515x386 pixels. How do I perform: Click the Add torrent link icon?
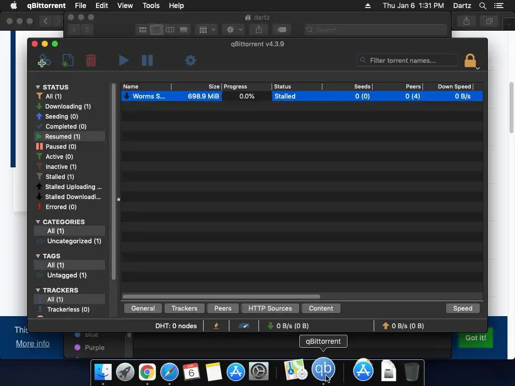(x=44, y=60)
